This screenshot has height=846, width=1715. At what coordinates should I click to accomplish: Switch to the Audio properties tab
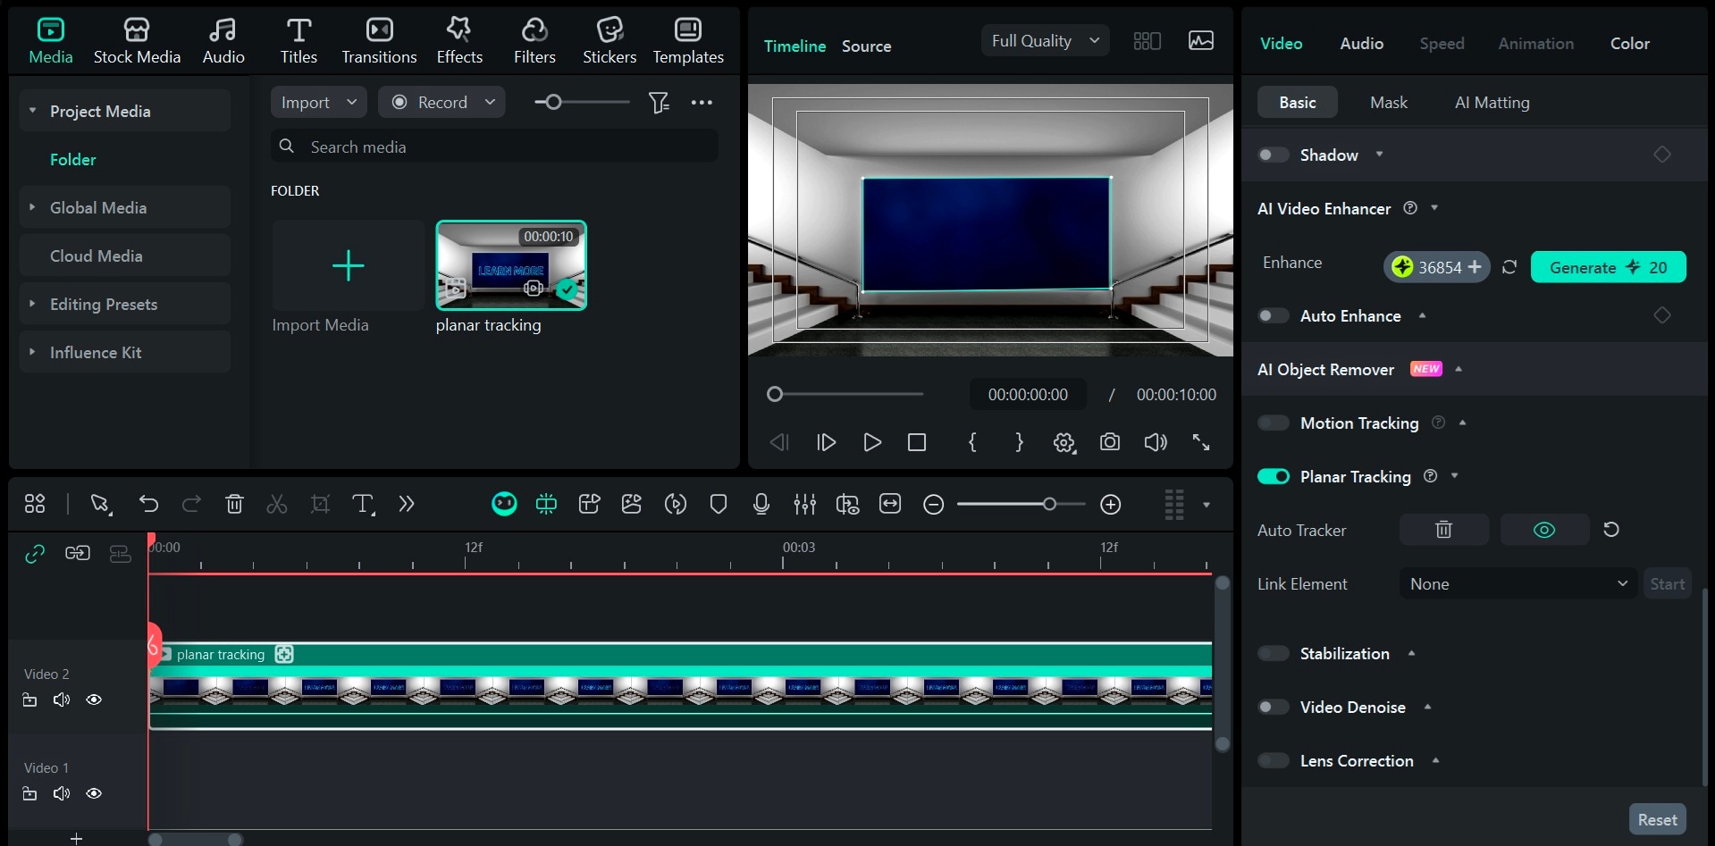tap(1361, 43)
